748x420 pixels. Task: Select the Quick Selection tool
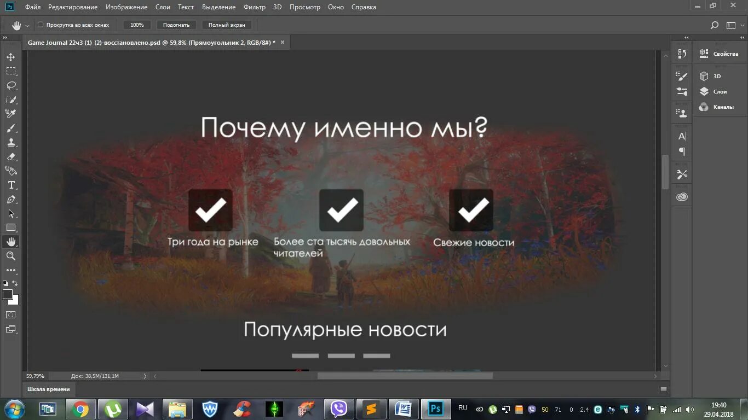pos(11,100)
